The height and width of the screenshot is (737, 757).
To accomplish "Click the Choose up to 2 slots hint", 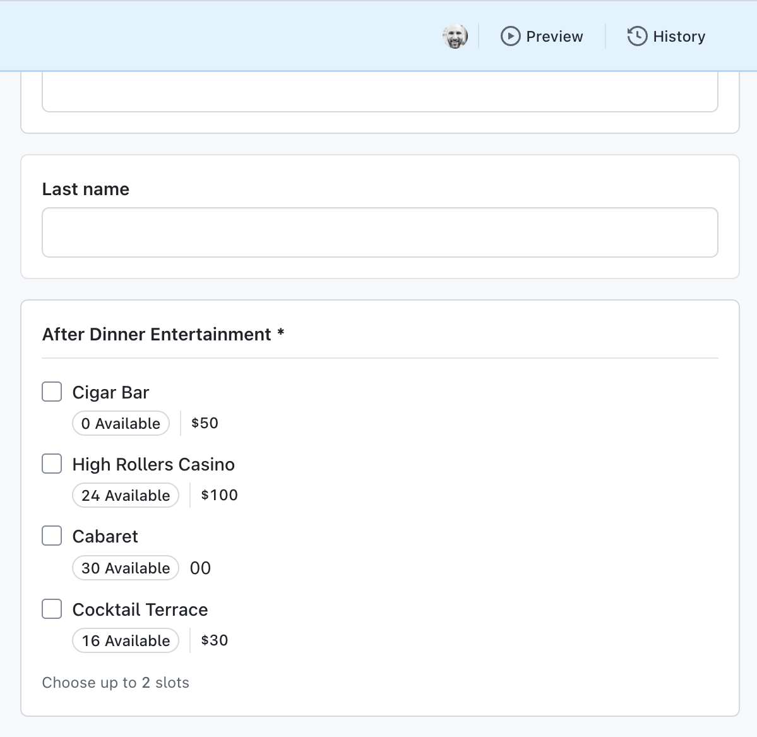I will click(x=116, y=683).
